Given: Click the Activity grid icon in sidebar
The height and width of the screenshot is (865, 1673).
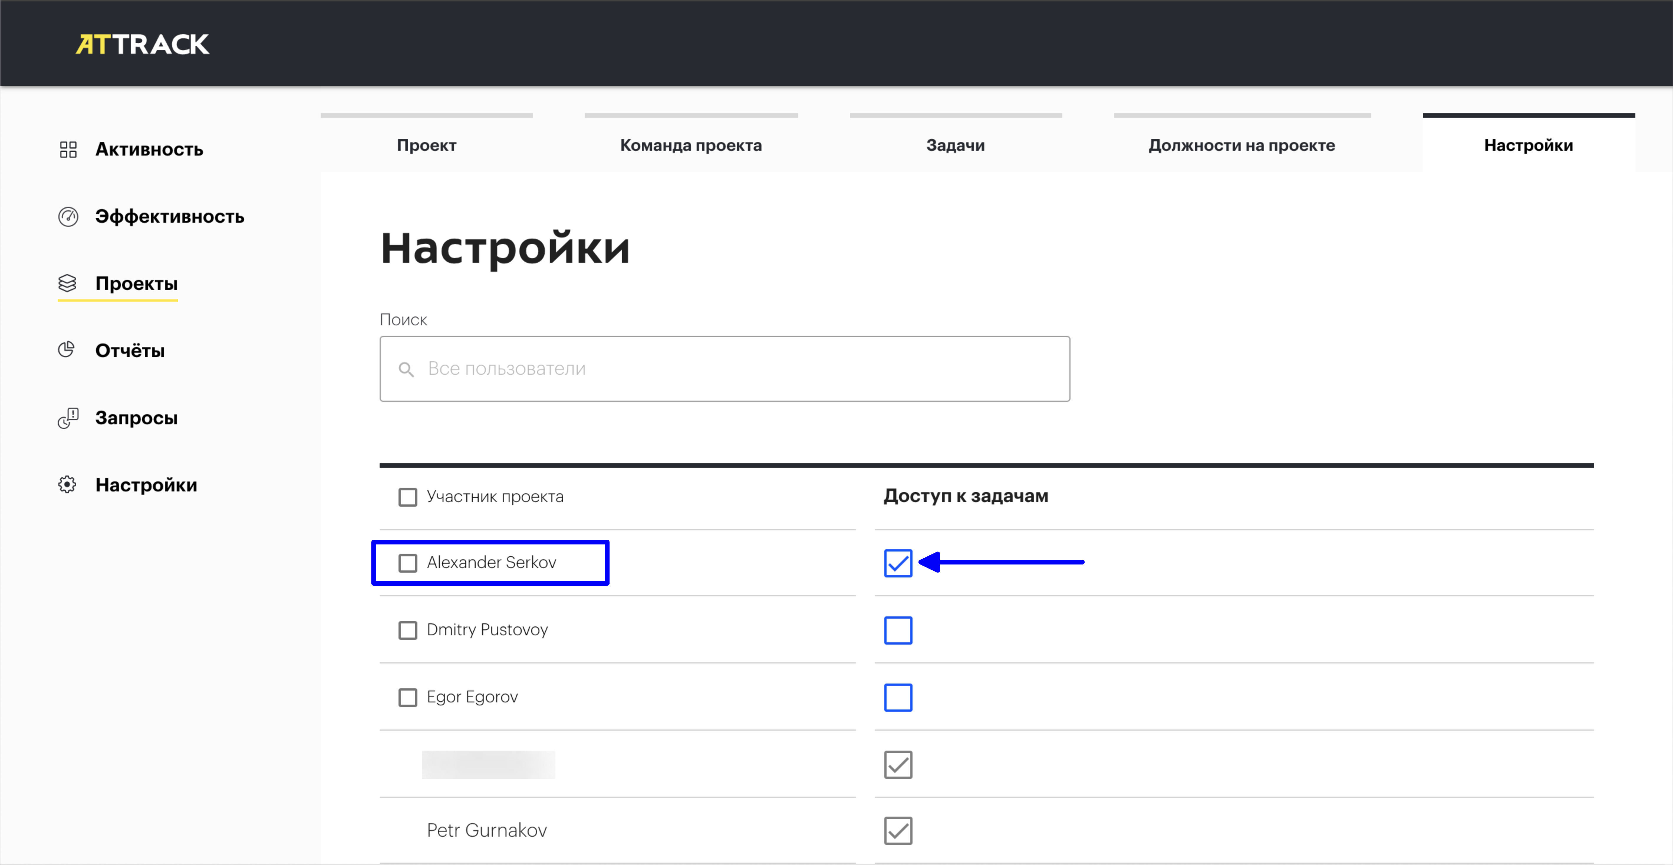Looking at the screenshot, I should (x=68, y=149).
